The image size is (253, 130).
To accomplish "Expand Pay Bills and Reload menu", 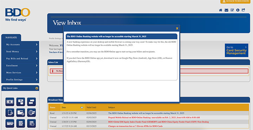I will coord(20,59).
